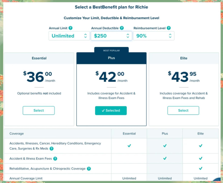Expand the Annual Limit dropdown showing Unlimited
The image size is (223, 183).
click(x=69, y=36)
